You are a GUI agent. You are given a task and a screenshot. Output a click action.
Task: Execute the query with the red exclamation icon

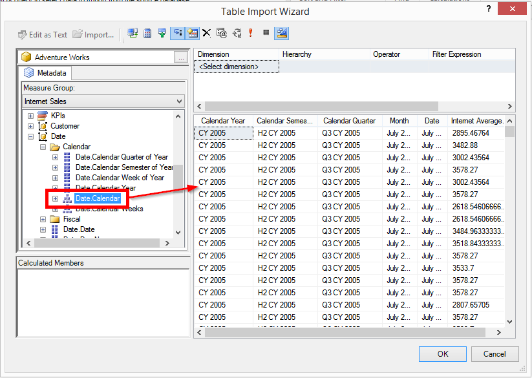[x=250, y=33]
